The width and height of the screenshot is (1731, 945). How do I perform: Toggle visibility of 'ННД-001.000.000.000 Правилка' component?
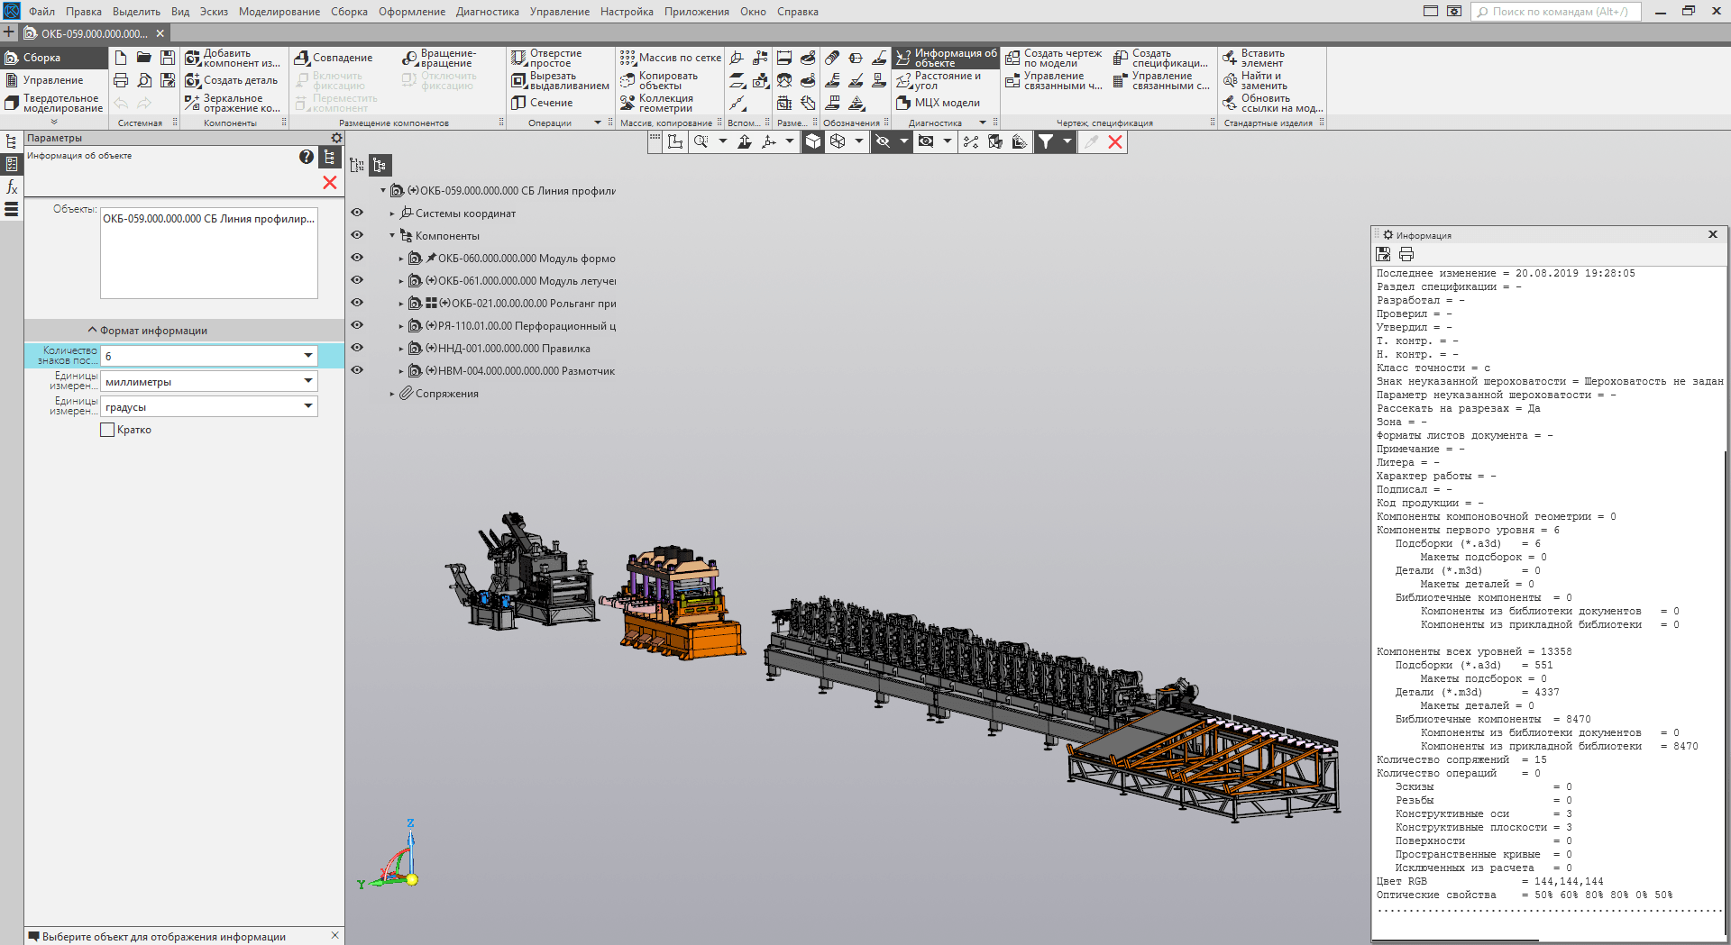pyautogui.click(x=357, y=348)
